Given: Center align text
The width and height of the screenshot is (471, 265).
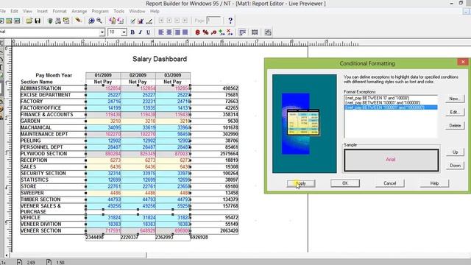Looking at the screenshot, I should (169, 32).
